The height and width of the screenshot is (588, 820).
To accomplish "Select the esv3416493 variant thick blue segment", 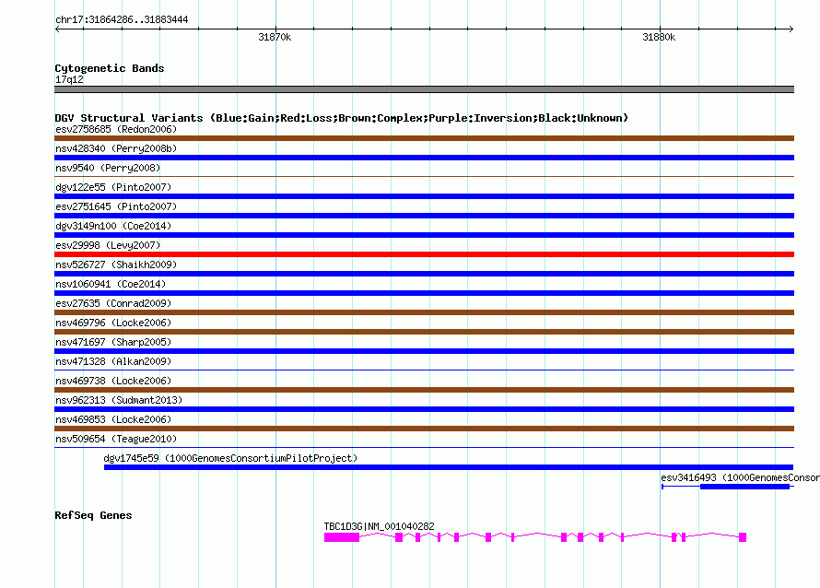I will 744,487.
